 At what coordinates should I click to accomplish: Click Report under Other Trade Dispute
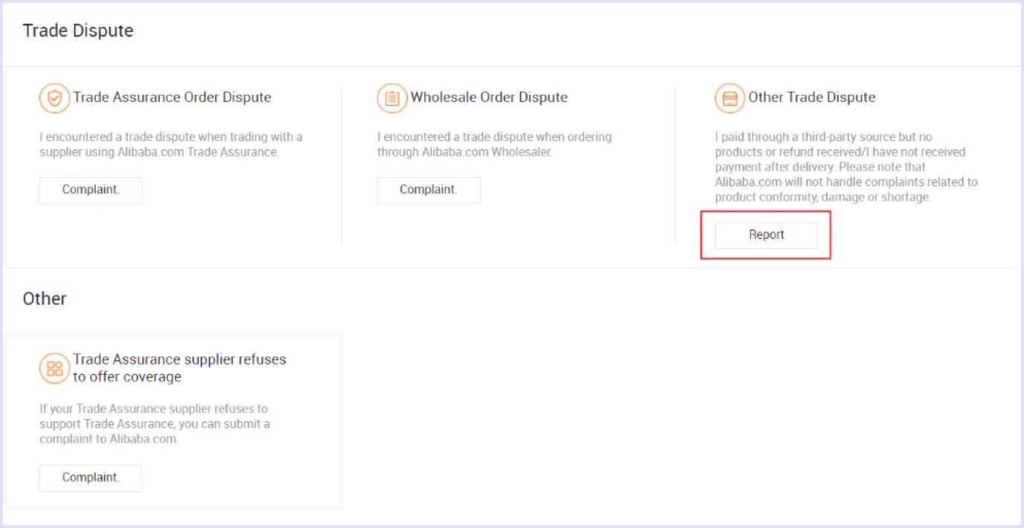(x=767, y=235)
